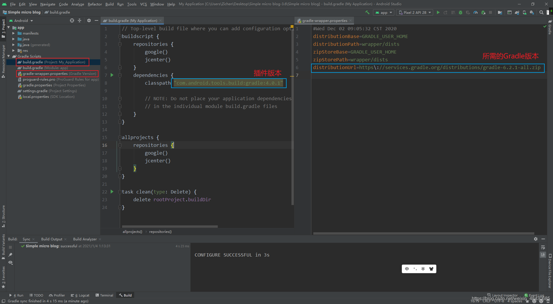The height and width of the screenshot is (304, 553).
Task: Click horizontal scrollbar in gradle-wrapper.properties editor
Action: [424, 233]
